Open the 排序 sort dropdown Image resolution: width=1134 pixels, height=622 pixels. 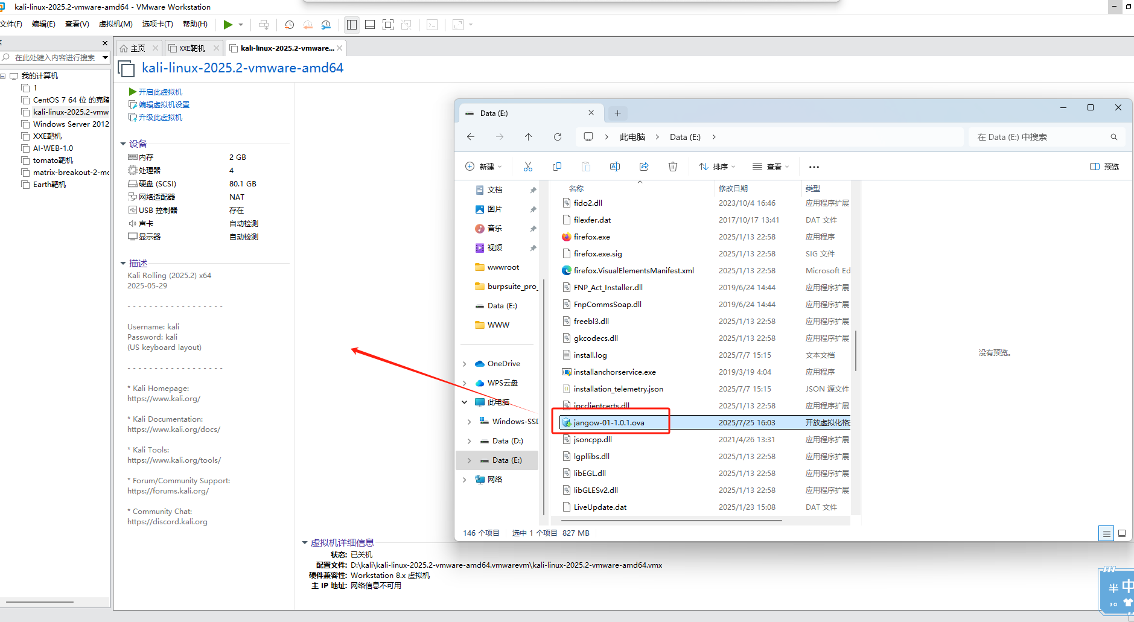point(718,167)
